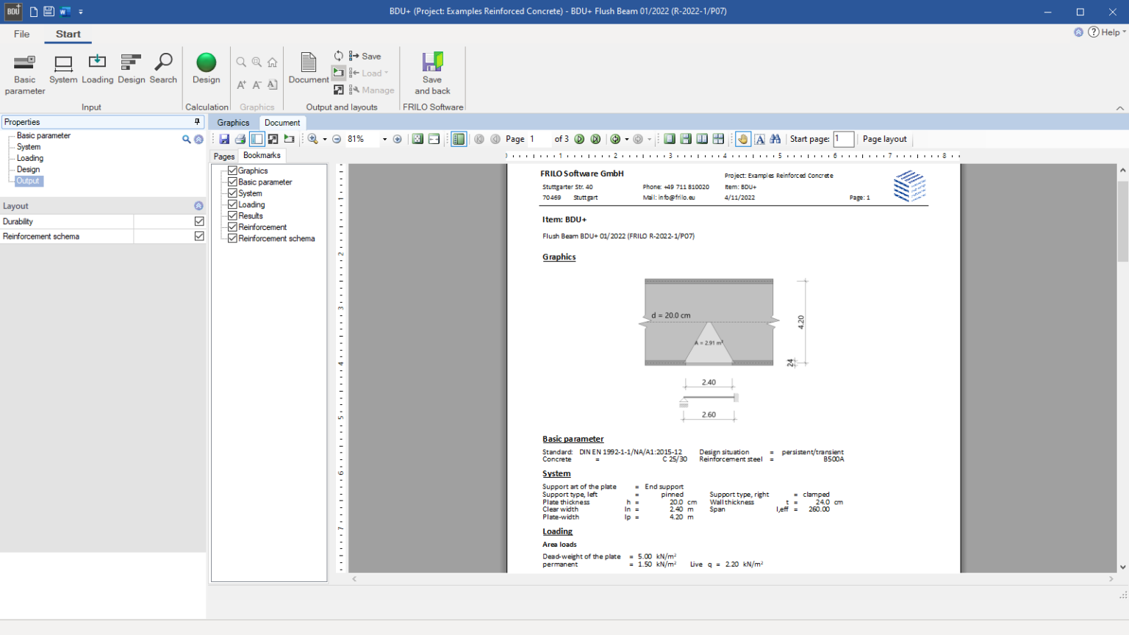Click the printer icon in document toolbar
Screen dimensions: 1129x635
[x=240, y=139]
